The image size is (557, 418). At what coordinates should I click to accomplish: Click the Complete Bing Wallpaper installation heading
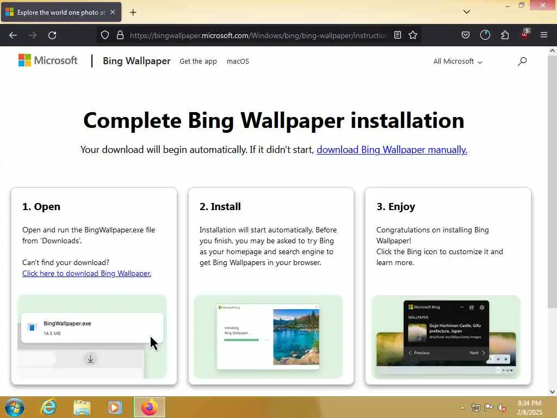274,120
